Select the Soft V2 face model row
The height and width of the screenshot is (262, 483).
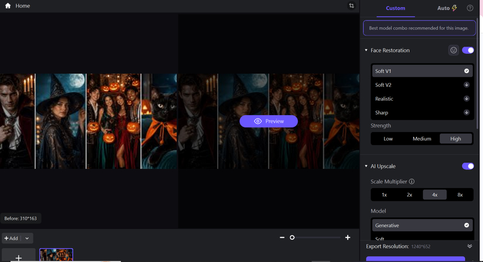click(422, 84)
